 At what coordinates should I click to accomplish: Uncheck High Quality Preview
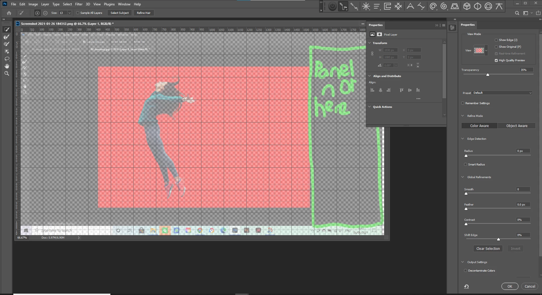coord(496,60)
